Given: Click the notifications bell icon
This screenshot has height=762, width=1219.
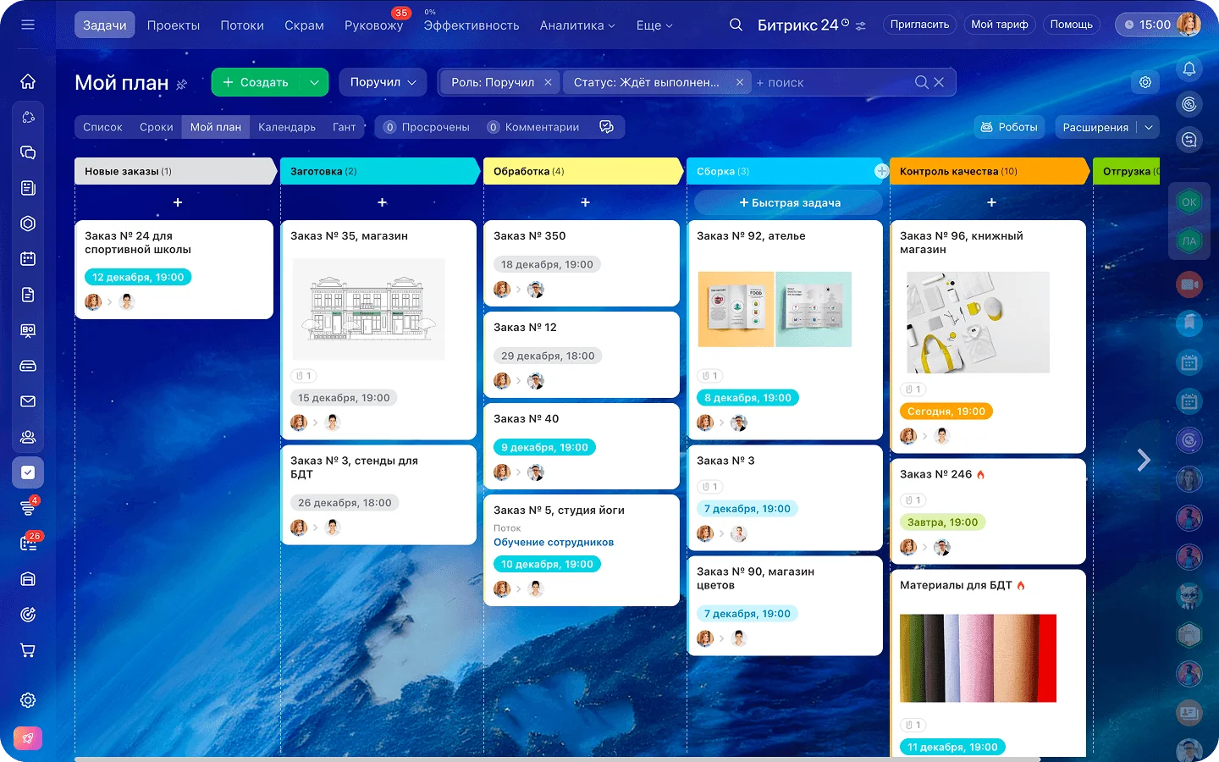Looking at the screenshot, I should tap(1189, 69).
